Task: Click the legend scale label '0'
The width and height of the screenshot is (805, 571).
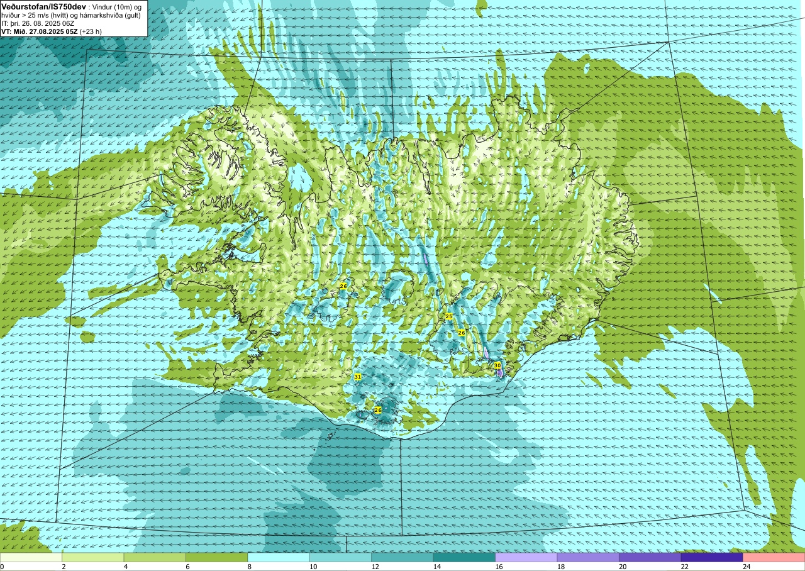Action: 2,567
